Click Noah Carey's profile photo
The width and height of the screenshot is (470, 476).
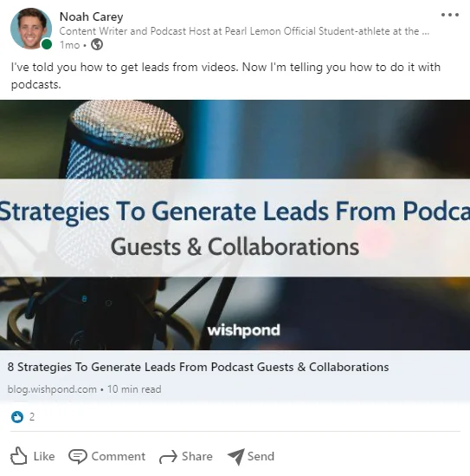tap(31, 29)
